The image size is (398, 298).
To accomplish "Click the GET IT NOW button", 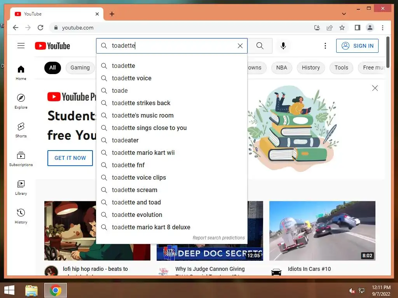I will coord(70,158).
